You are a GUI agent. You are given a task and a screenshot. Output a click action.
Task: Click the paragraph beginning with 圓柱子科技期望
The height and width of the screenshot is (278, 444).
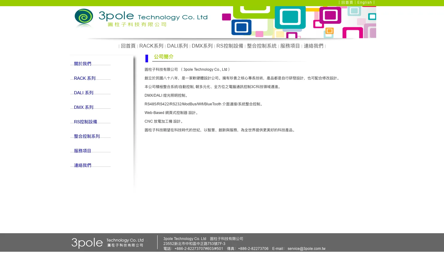(x=220, y=130)
